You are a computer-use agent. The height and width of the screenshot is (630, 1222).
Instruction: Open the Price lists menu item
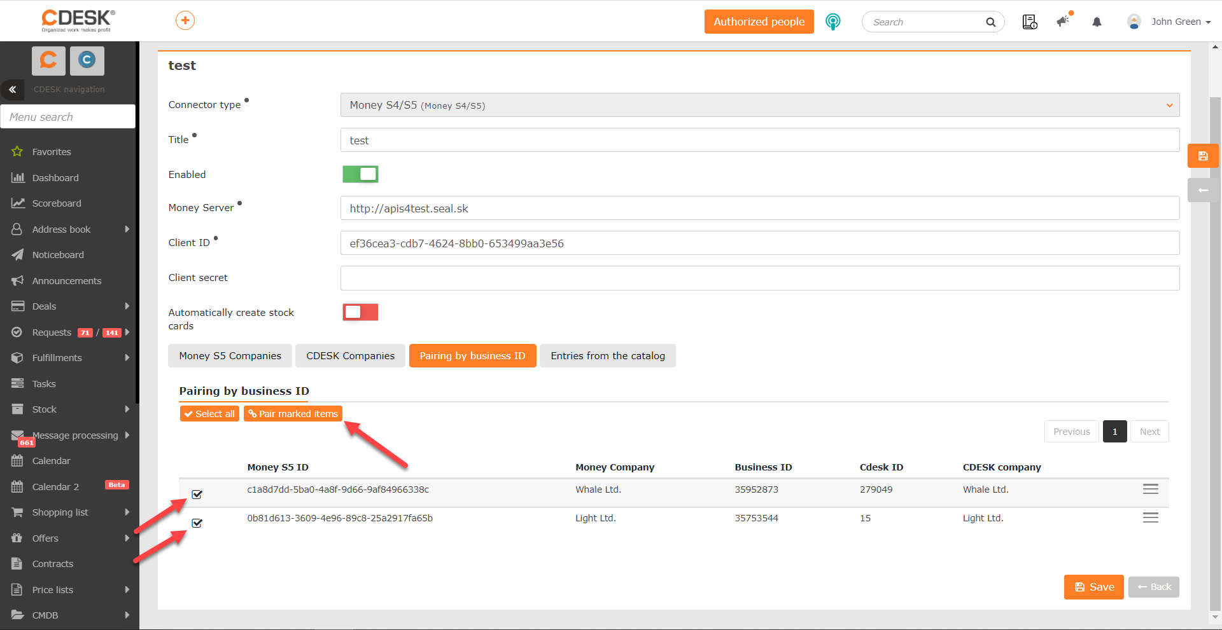53,590
